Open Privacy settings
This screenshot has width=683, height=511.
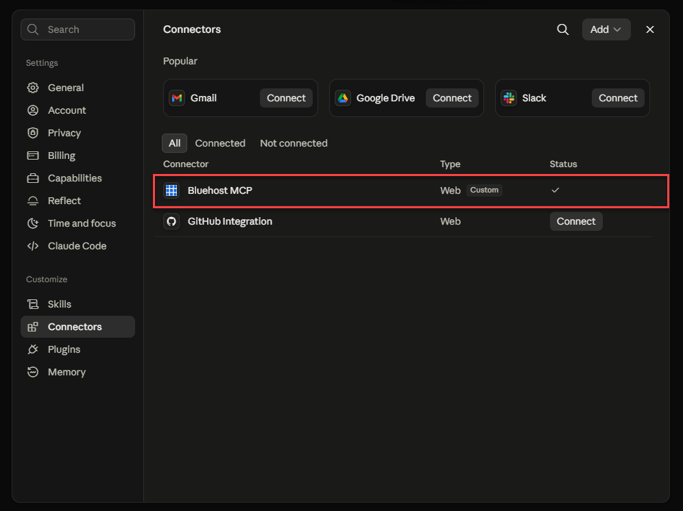[x=77, y=133]
